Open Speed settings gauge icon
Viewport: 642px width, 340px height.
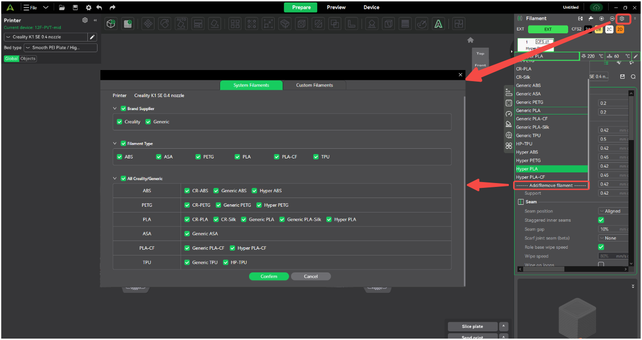(x=509, y=114)
